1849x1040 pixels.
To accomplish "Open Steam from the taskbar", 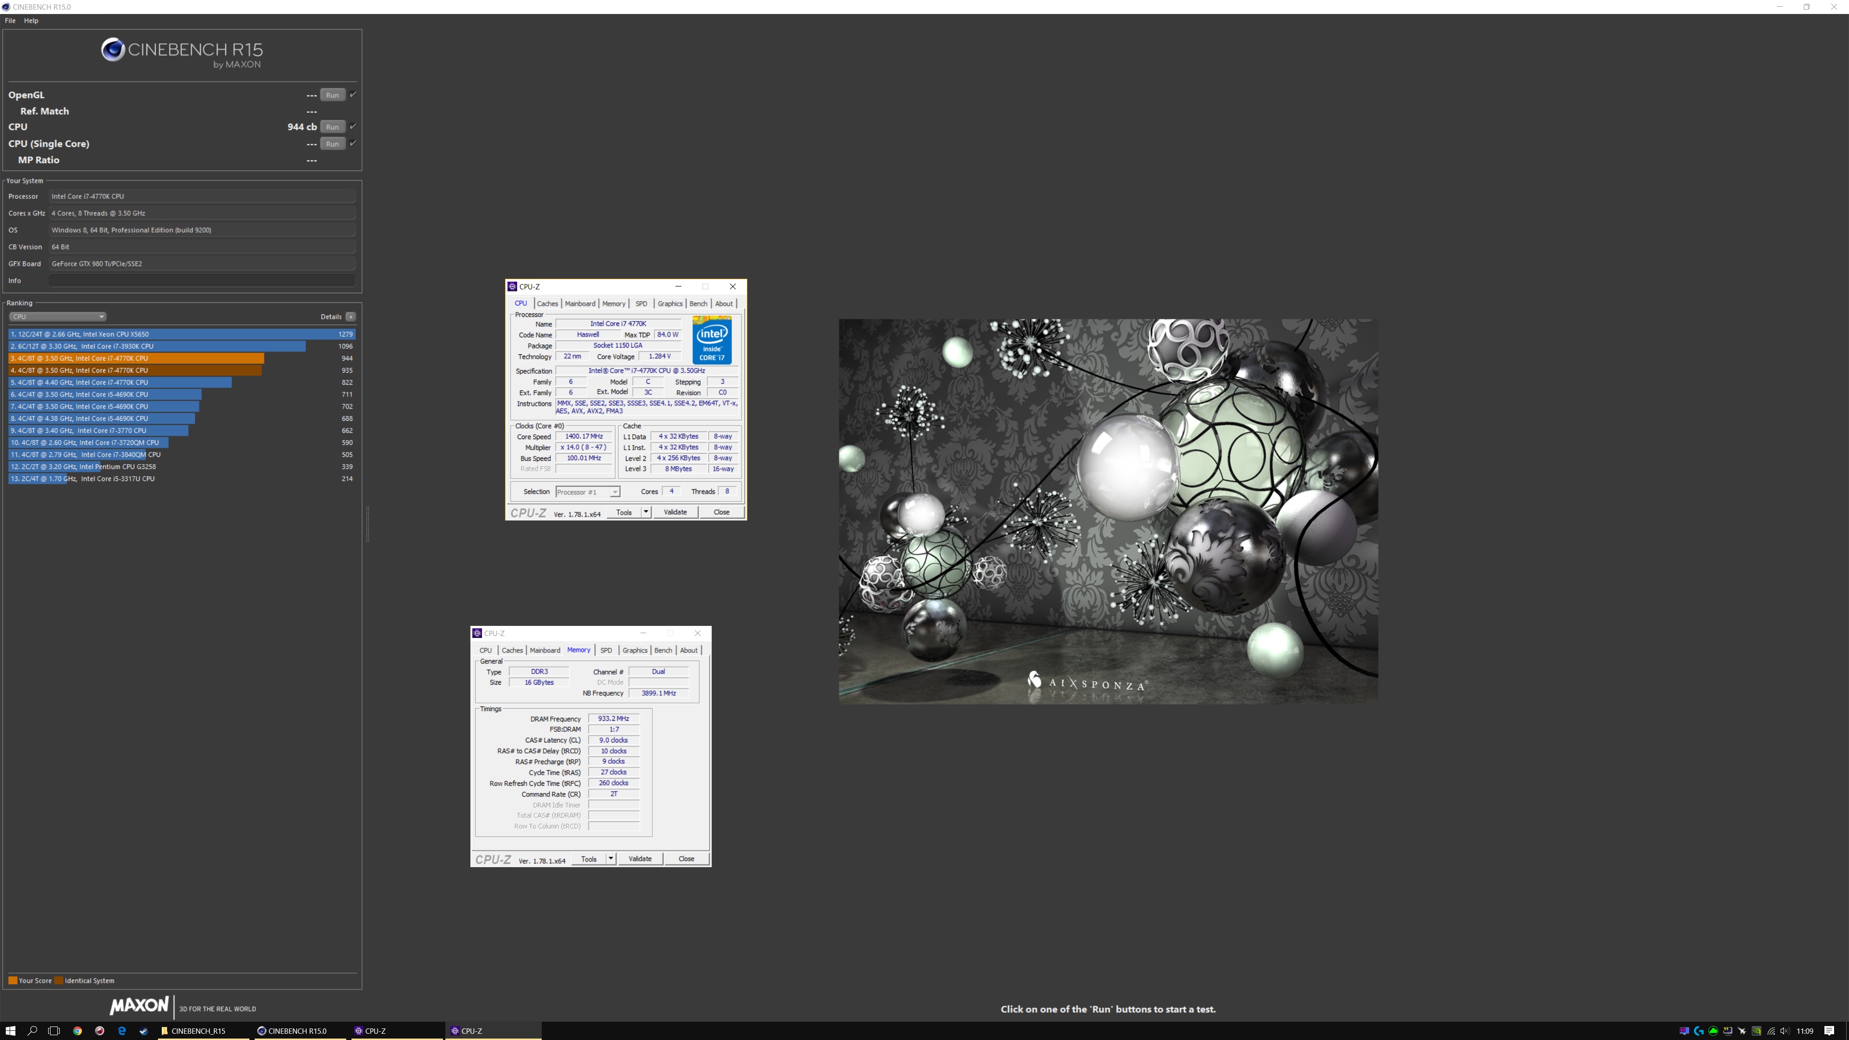I will 143,1031.
